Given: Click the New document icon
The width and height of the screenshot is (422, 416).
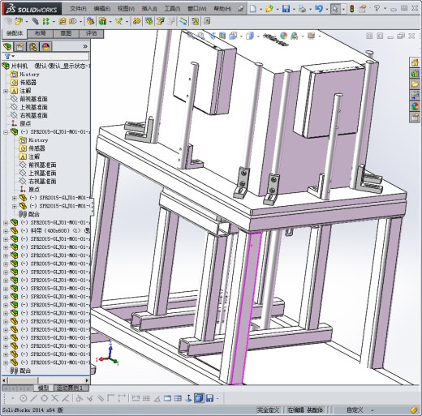Looking at the screenshot, I should pyautogui.click(x=253, y=9).
